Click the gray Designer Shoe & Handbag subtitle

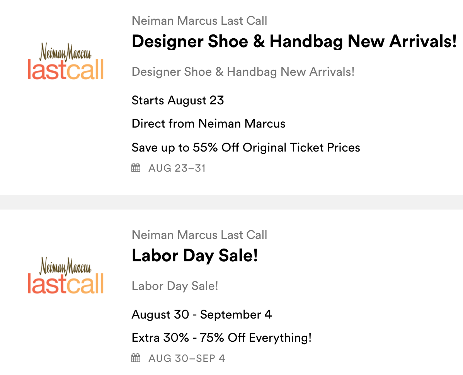(x=243, y=72)
